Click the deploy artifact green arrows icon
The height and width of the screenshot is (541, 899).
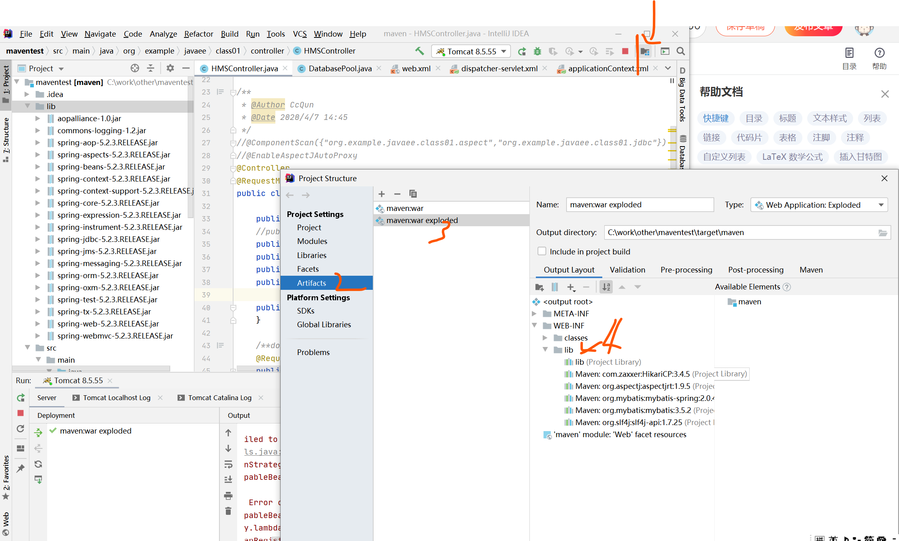(38, 432)
